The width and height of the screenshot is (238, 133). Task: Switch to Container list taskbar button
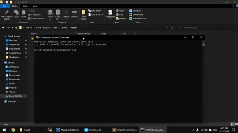(x=93, y=130)
